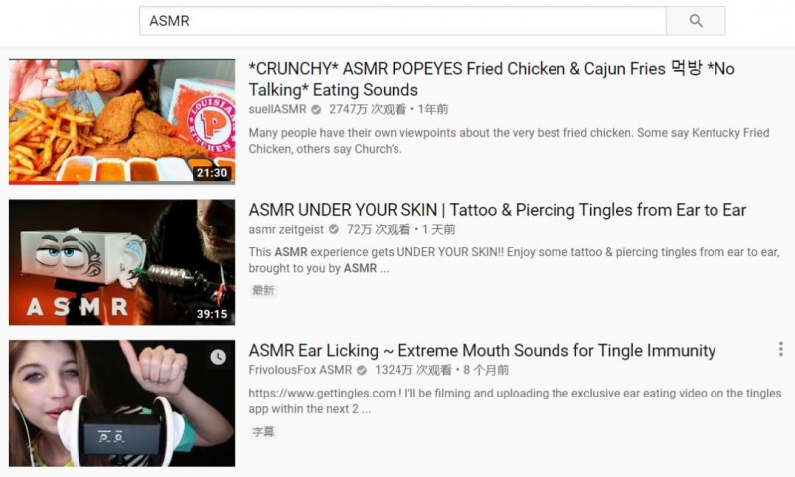This screenshot has width=795, height=477.
Task: Click the Watch Later clock icon on third thumbnail
Action: click(x=218, y=357)
